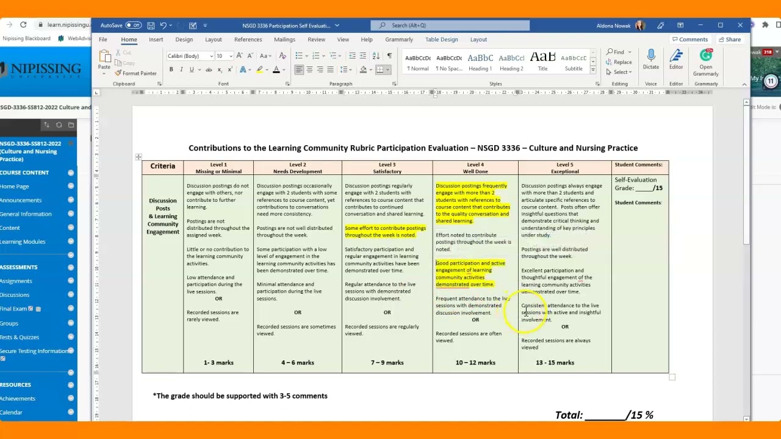The image size is (781, 439).
Task: Apply the Text Effects blue A icon
Action: 243,70
